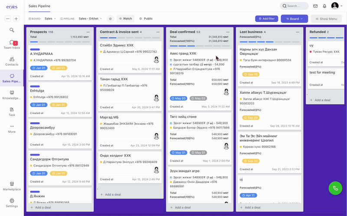Go to Contacts in sidebar
The height and width of the screenshot is (216, 347).
click(x=12, y=61)
